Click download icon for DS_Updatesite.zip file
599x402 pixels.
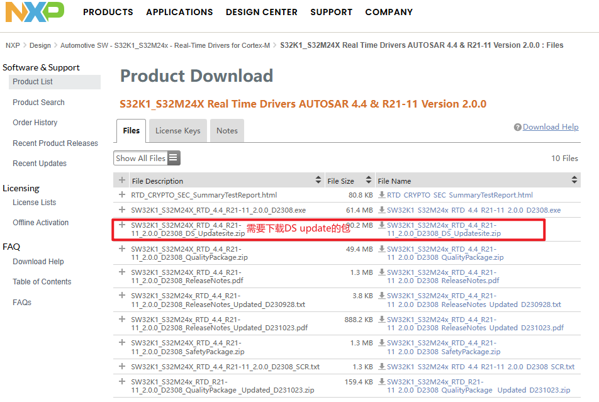382,225
